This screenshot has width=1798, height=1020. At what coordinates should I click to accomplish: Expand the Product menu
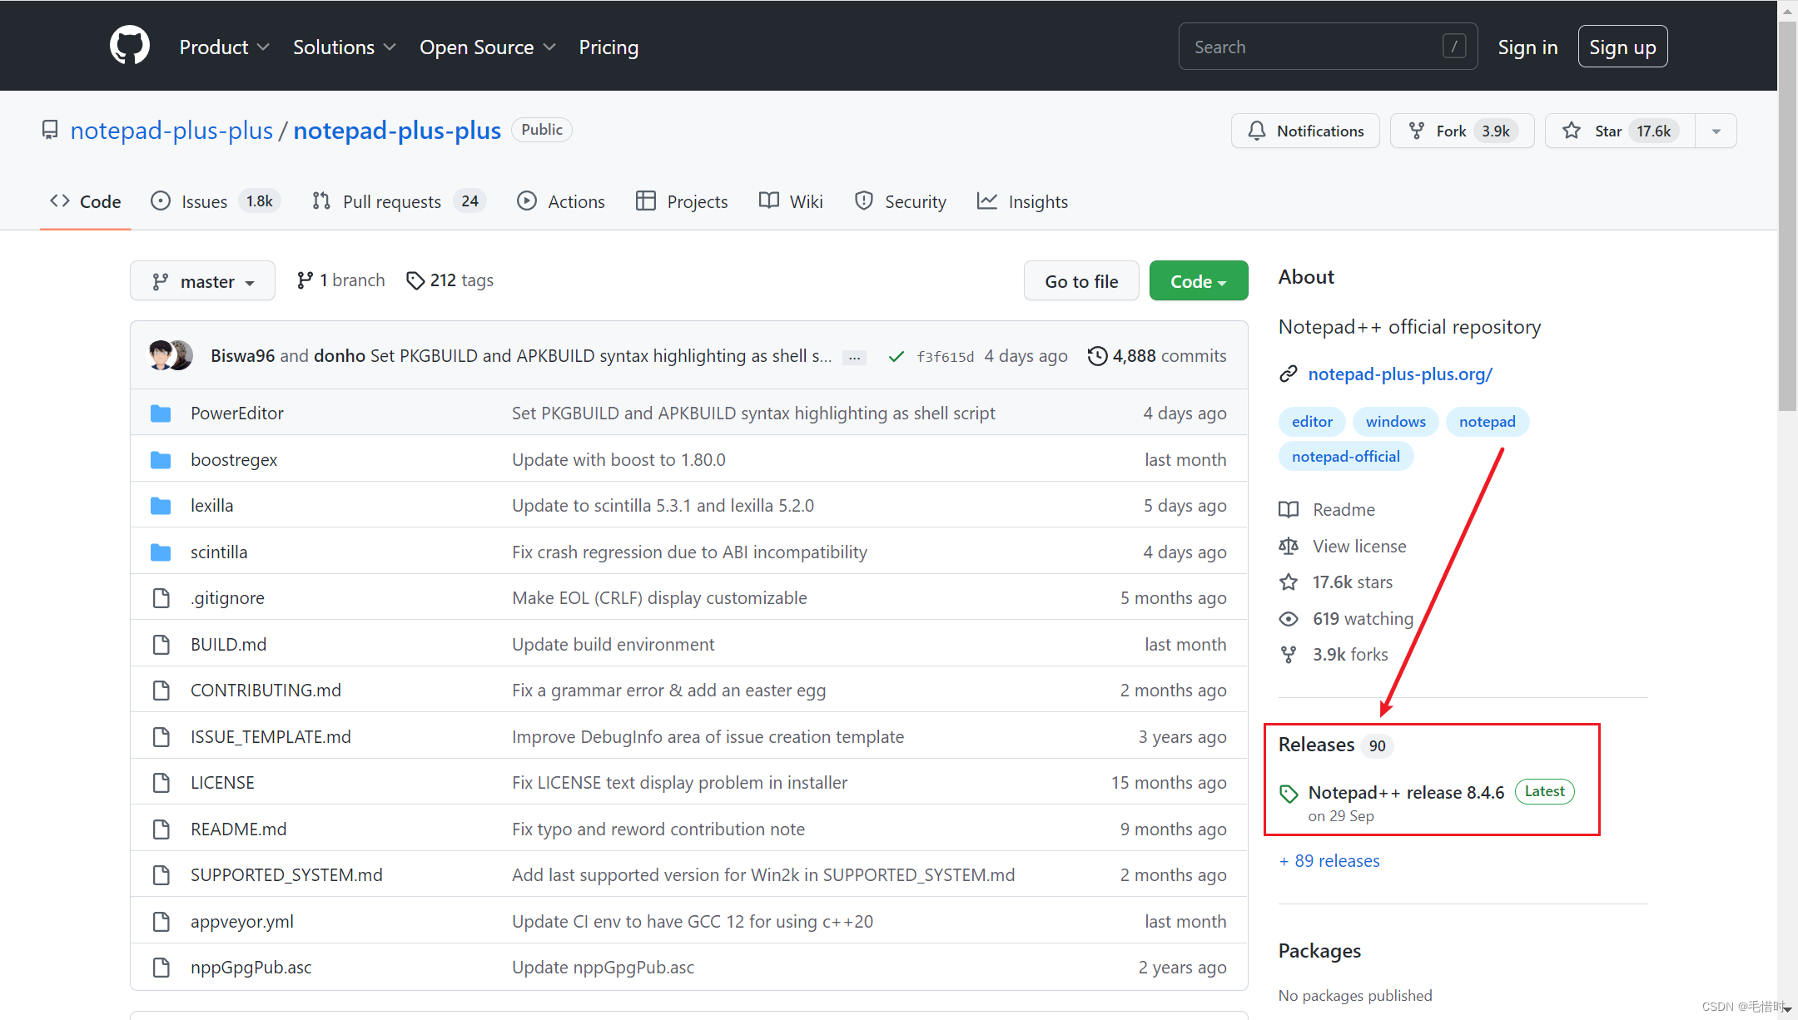point(224,47)
